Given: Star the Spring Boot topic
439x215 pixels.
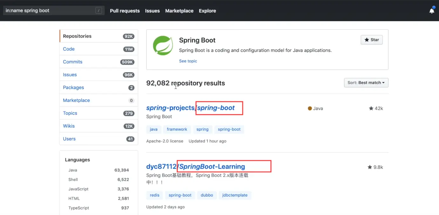Looking at the screenshot, I should tap(372, 40).
